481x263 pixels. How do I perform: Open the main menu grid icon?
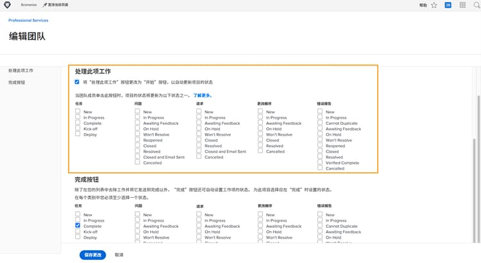click(462, 5)
